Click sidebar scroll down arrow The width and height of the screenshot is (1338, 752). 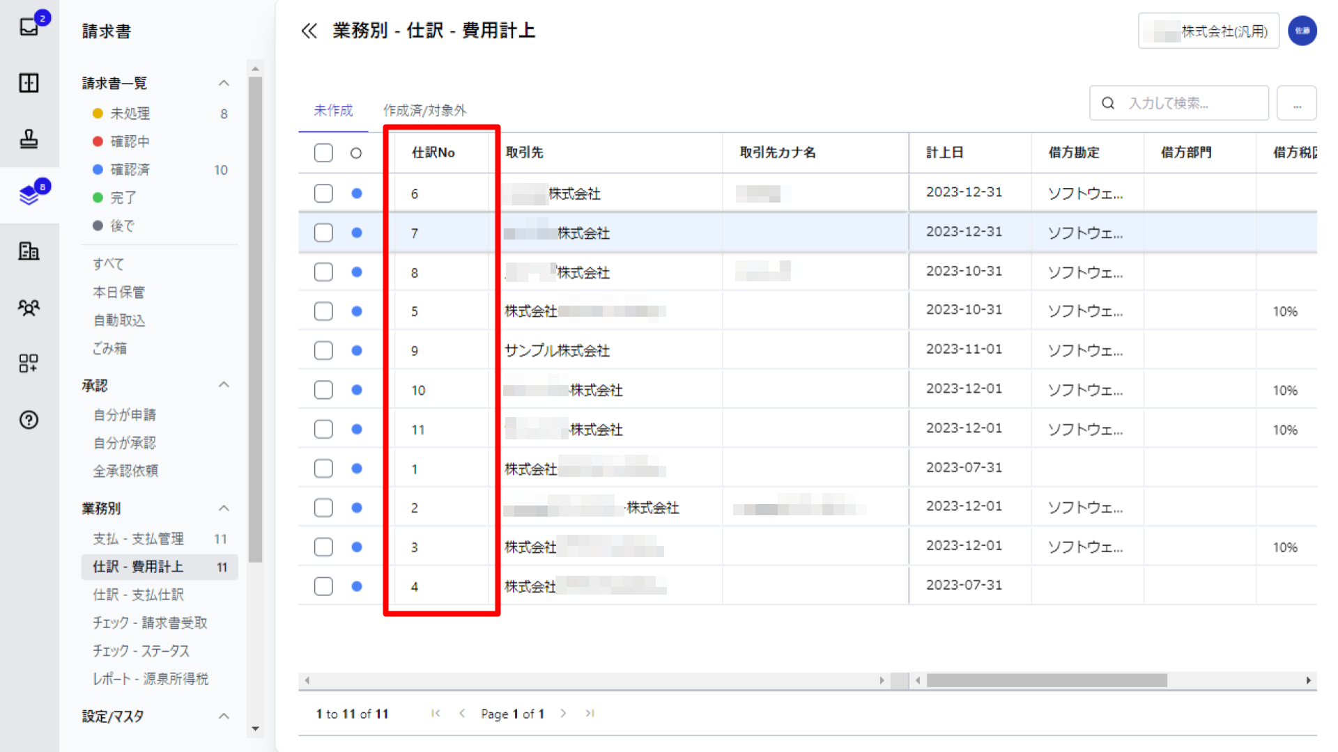click(x=255, y=729)
